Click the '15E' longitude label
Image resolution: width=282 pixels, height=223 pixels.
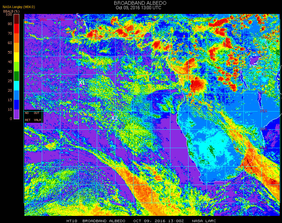point(190,20)
